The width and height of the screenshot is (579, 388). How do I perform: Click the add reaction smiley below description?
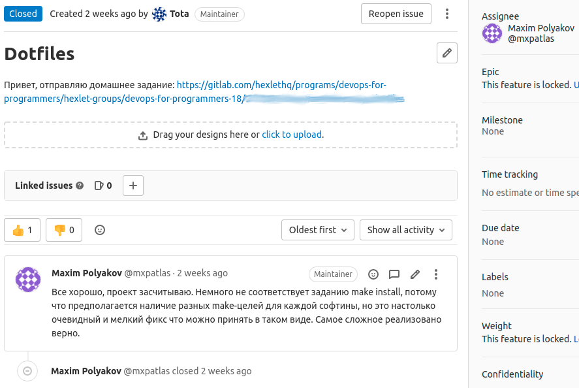(100, 230)
